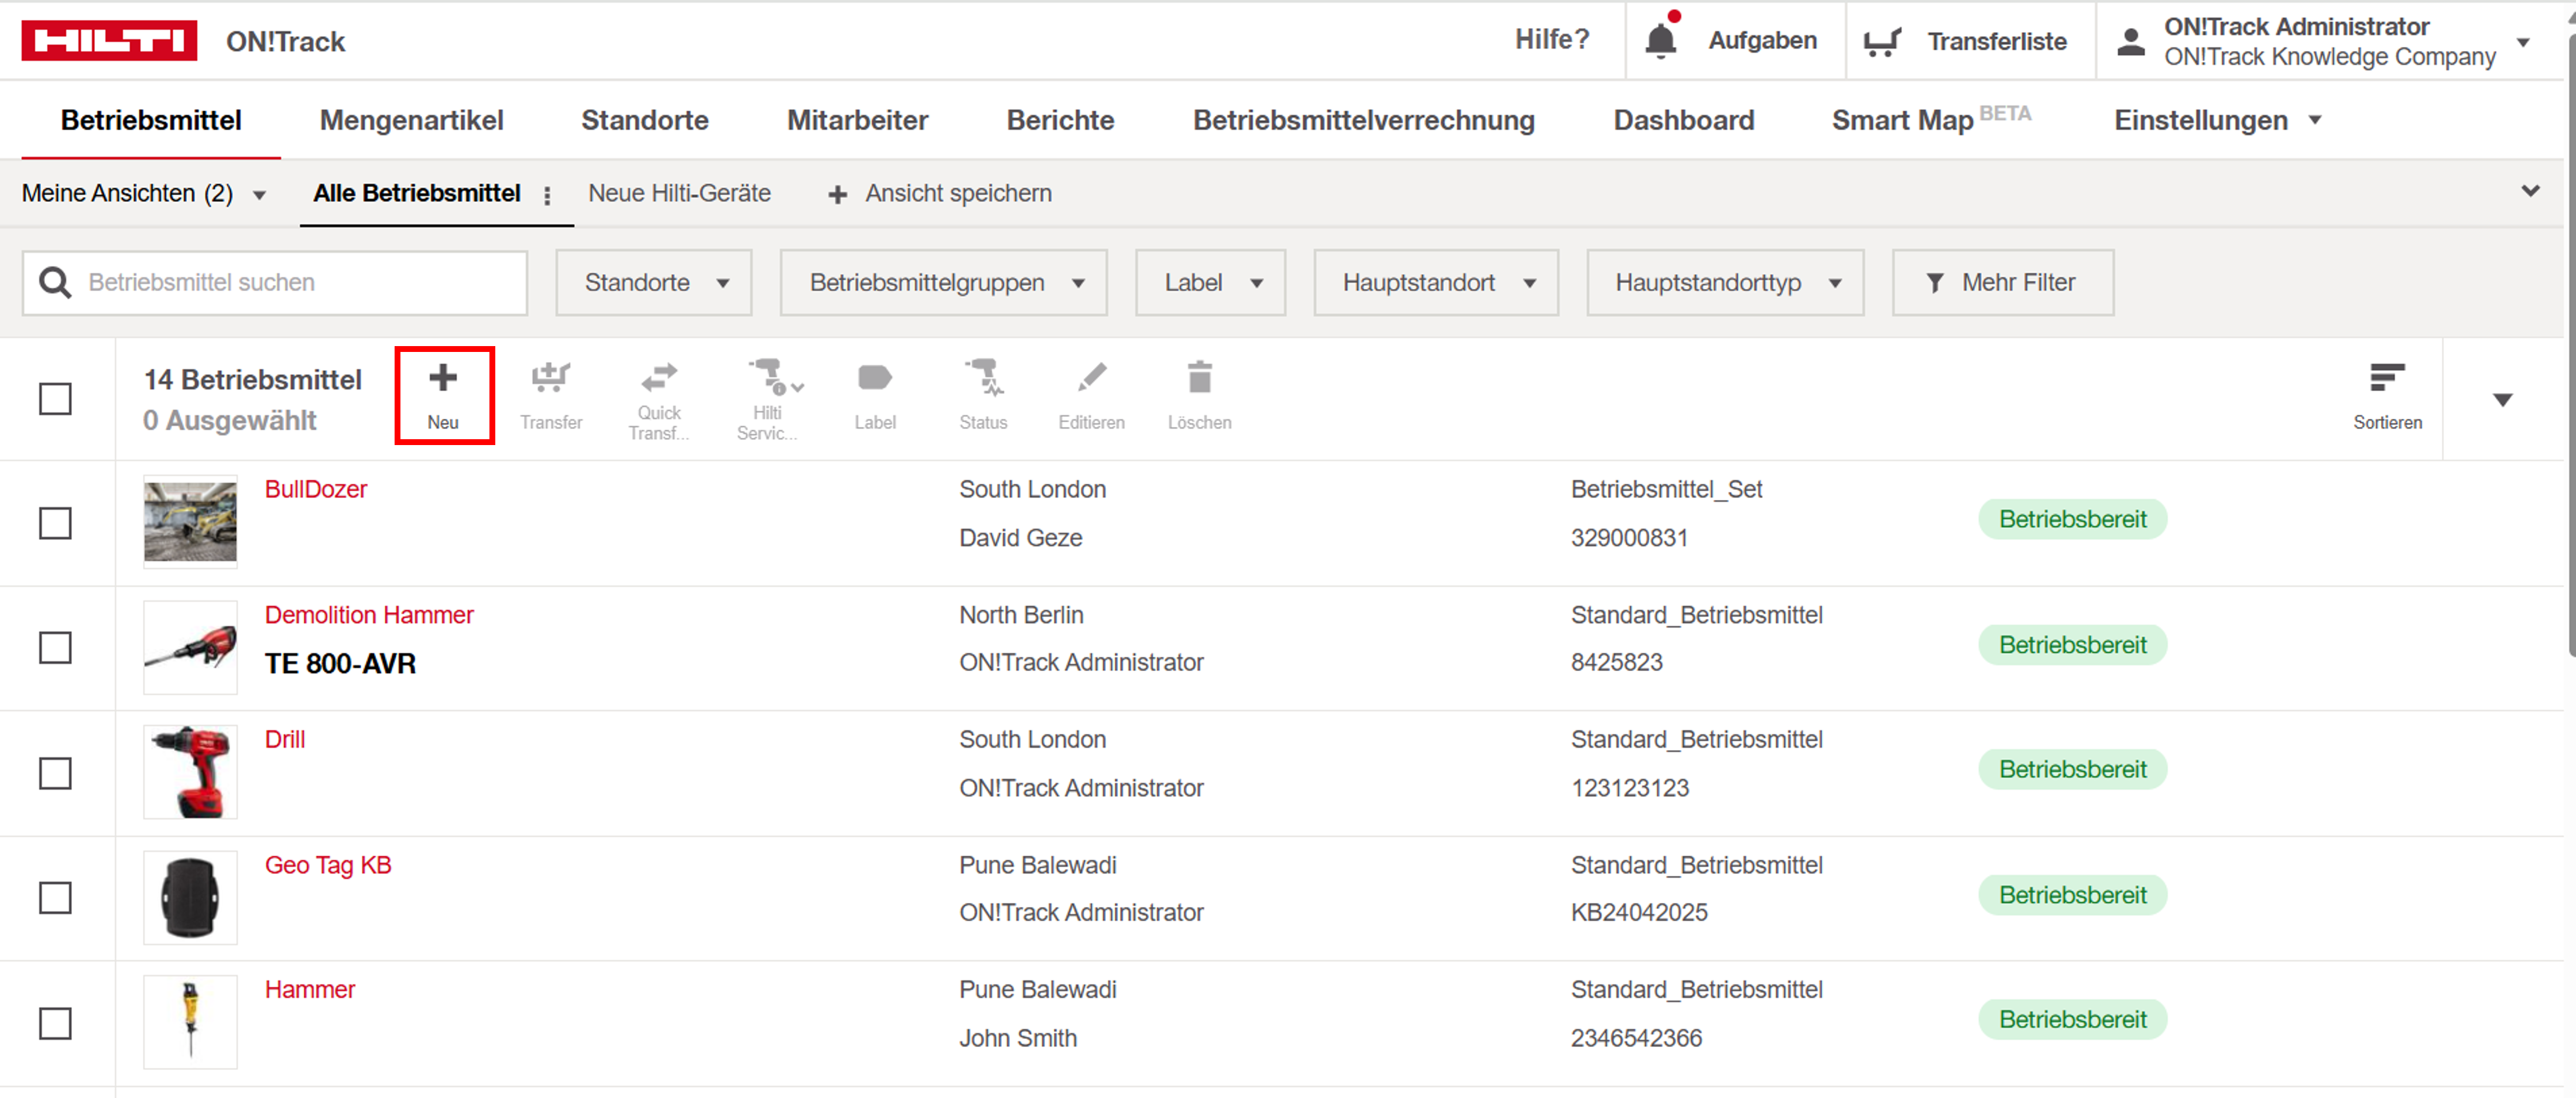Open Mehr Filter funnel button

[x=2003, y=283]
